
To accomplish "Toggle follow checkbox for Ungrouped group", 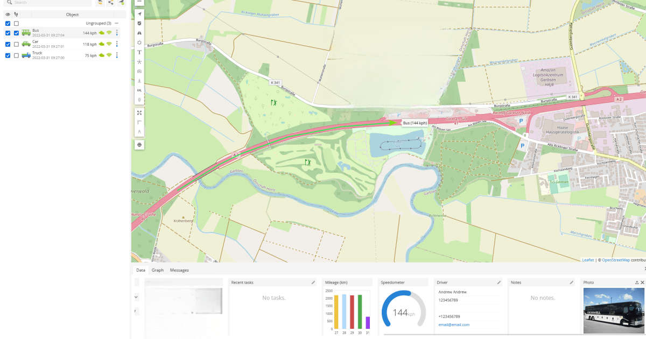I will (x=16, y=23).
